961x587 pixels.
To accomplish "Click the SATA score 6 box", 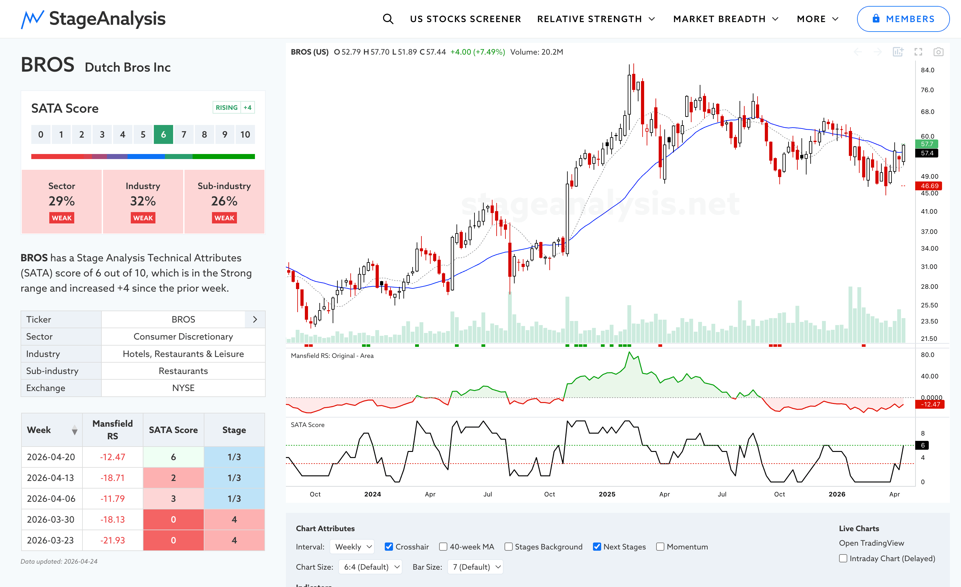I will [163, 134].
